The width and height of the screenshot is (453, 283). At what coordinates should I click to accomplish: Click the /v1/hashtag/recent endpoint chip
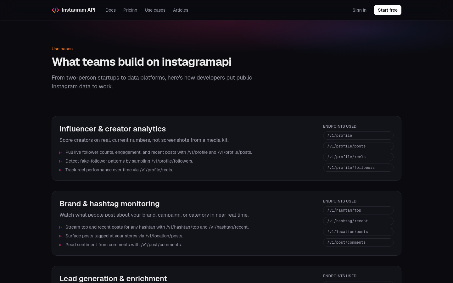click(x=358, y=221)
